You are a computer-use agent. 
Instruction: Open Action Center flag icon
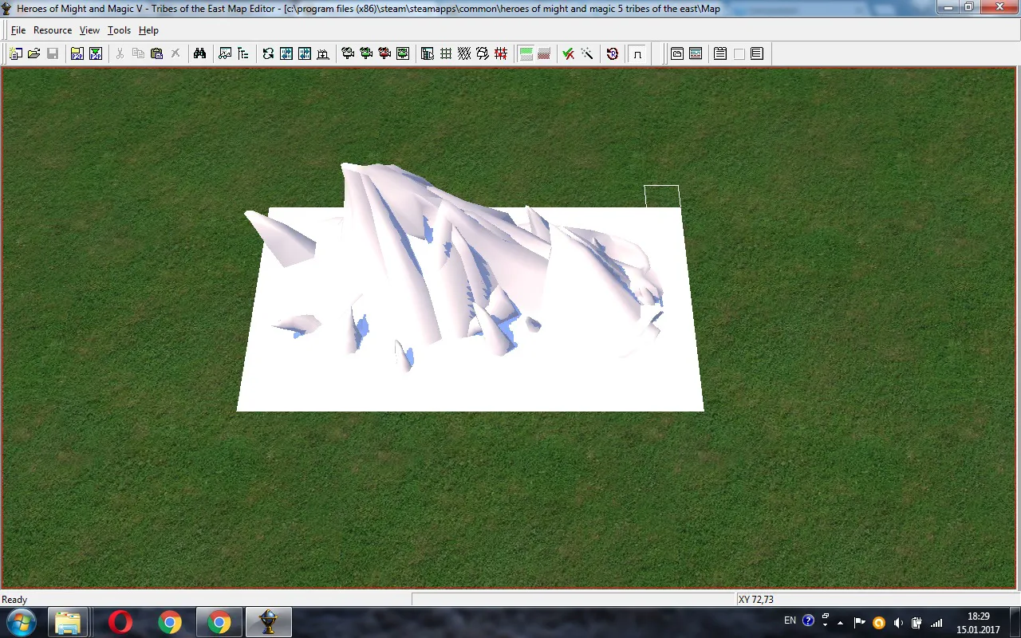pyautogui.click(x=860, y=622)
